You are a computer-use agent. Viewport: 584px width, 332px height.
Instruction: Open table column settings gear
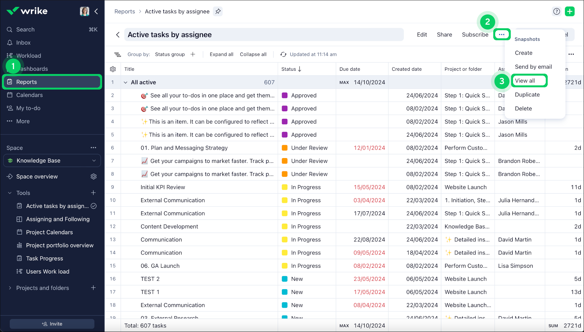(113, 69)
